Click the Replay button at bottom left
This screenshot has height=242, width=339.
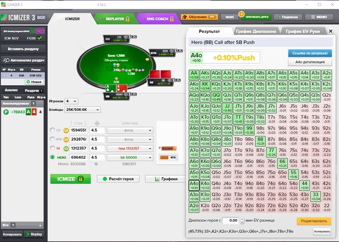click(34, 234)
